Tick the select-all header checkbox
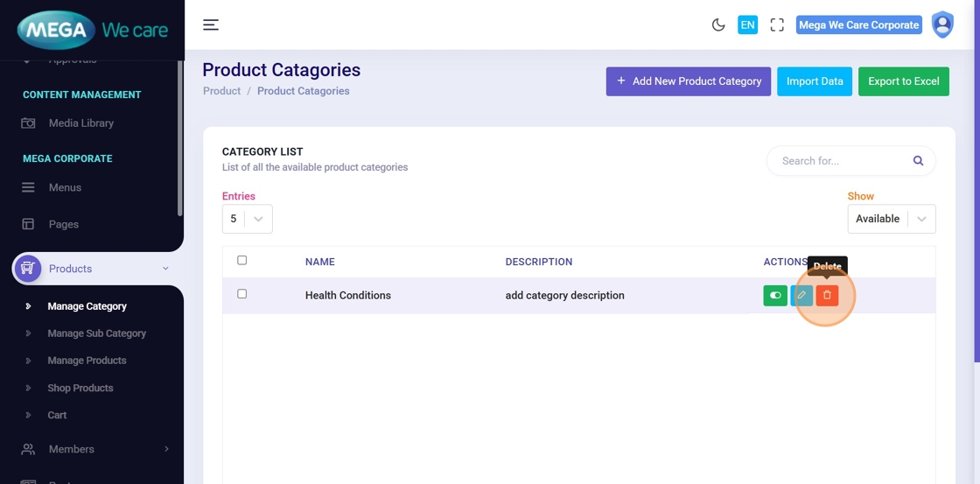Image resolution: width=980 pixels, height=484 pixels. [x=242, y=260]
